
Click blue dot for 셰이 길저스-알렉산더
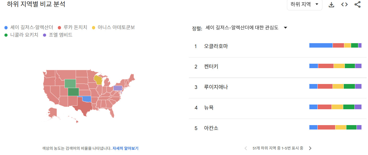[6, 27]
